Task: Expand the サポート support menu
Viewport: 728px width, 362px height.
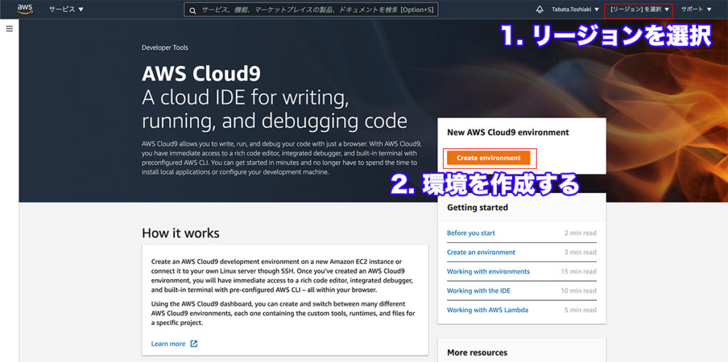Action: 696,9
